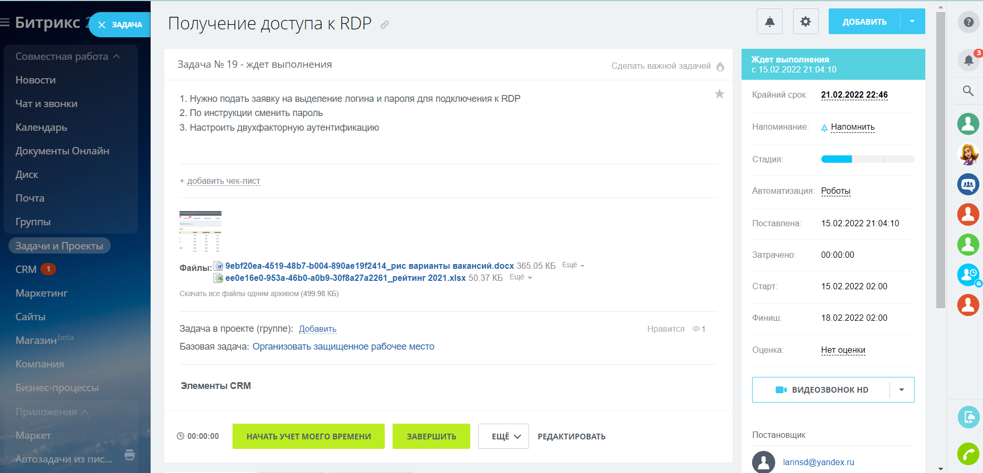Click the Нравится like button
This screenshot has width=983, height=473.
pyautogui.click(x=665, y=329)
